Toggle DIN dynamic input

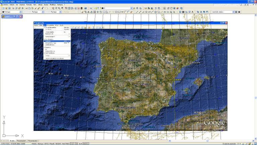pos(77,144)
